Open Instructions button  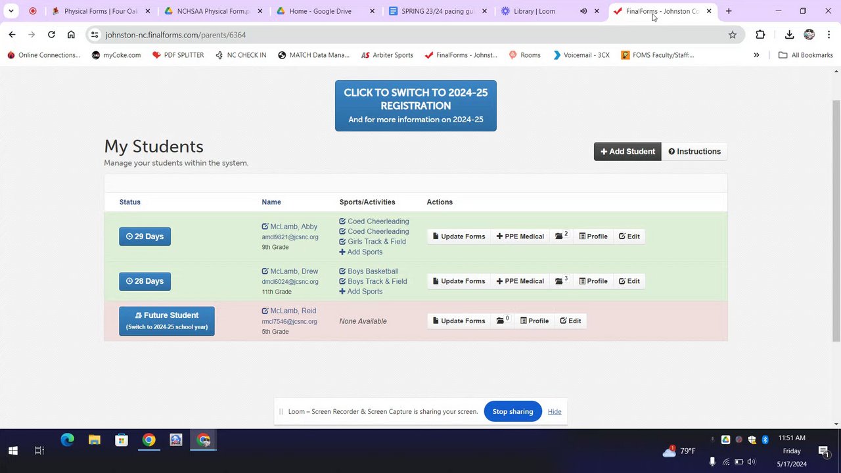pos(694,151)
